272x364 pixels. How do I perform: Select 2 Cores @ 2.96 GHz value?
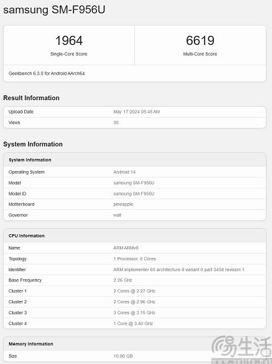pos(134,302)
